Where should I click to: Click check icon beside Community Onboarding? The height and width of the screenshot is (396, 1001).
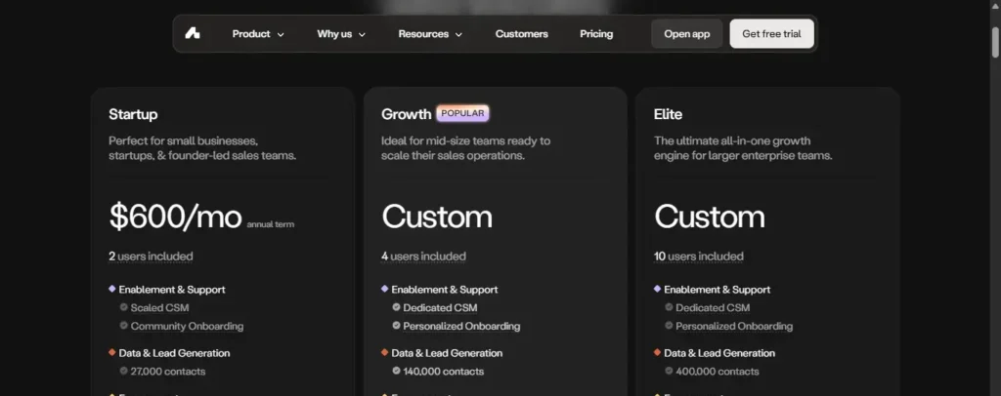124,326
